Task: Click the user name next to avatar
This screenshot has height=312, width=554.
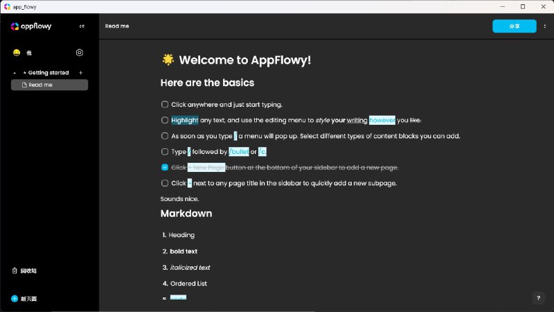Action: (x=29, y=53)
